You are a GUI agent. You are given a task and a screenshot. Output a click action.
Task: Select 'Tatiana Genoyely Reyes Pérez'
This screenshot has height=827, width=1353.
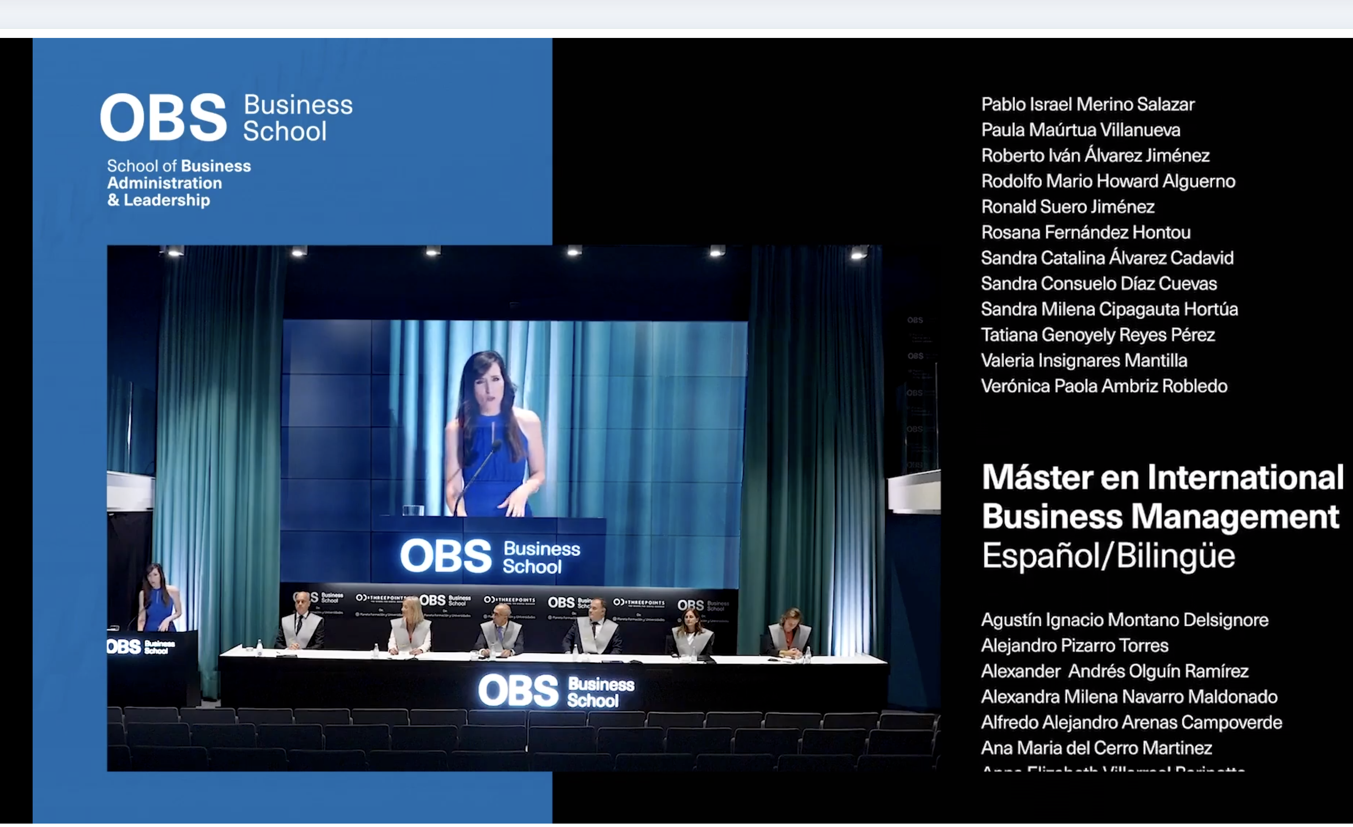1097,335
